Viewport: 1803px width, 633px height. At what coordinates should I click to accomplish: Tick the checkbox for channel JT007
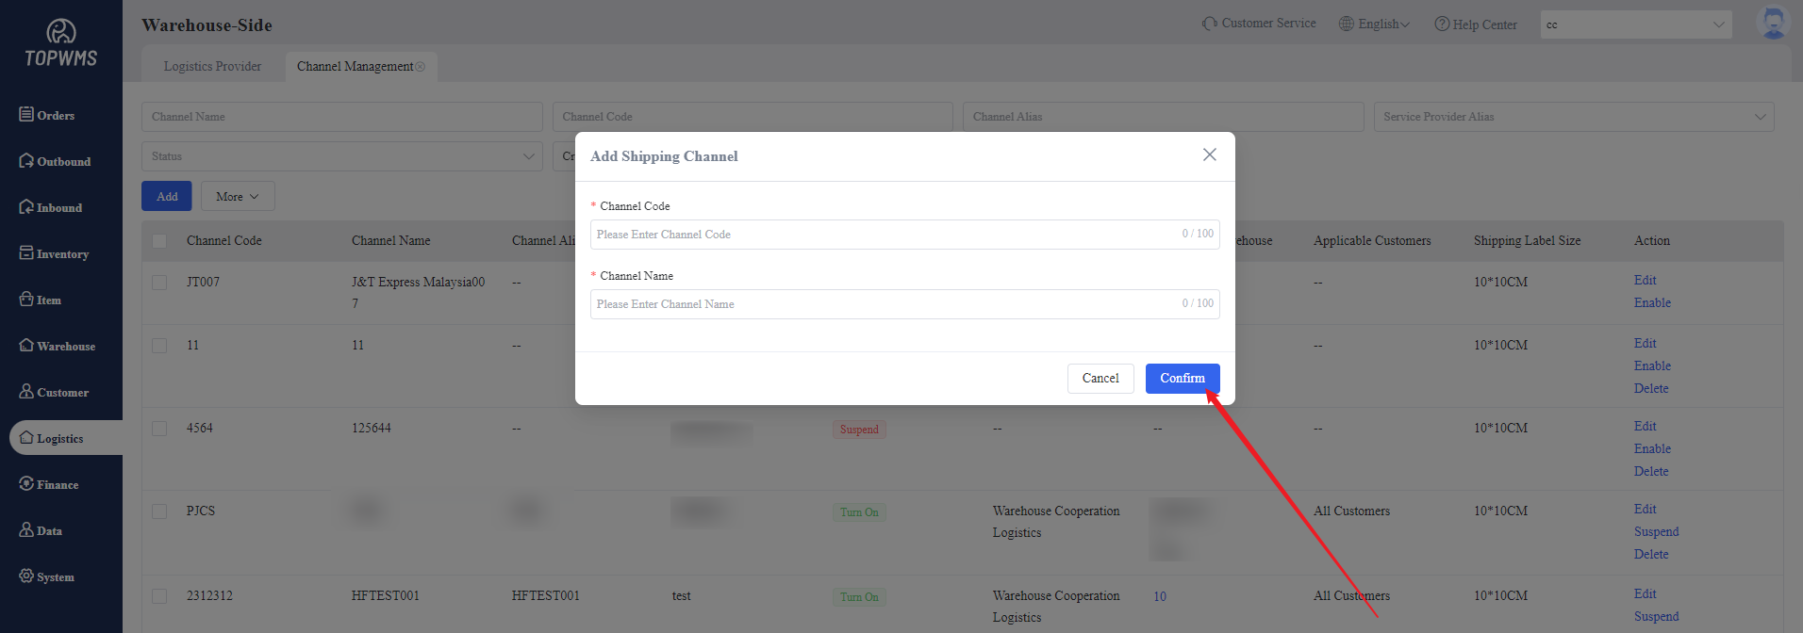[159, 283]
